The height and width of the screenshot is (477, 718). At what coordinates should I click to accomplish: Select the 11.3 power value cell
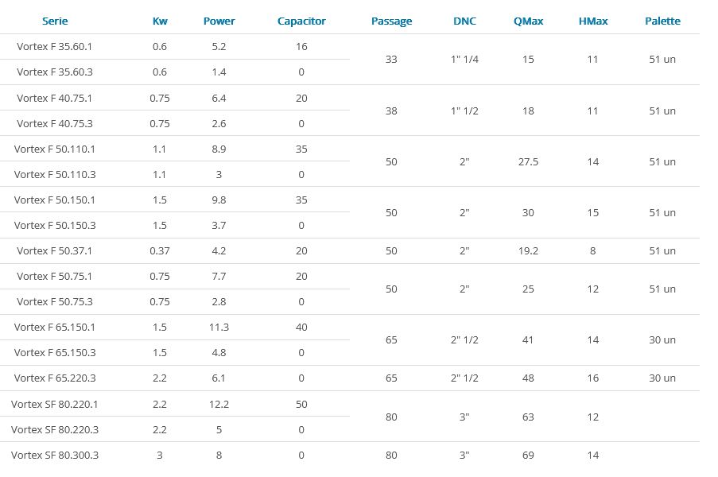pos(219,328)
